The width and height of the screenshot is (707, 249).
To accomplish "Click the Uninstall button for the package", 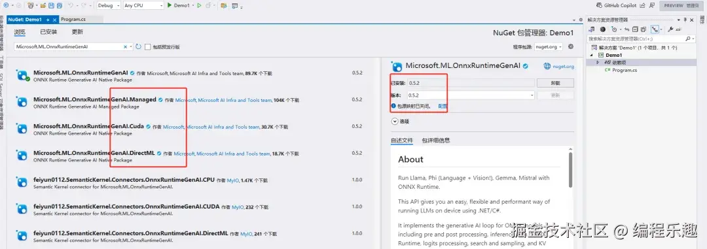I will 555,83.
